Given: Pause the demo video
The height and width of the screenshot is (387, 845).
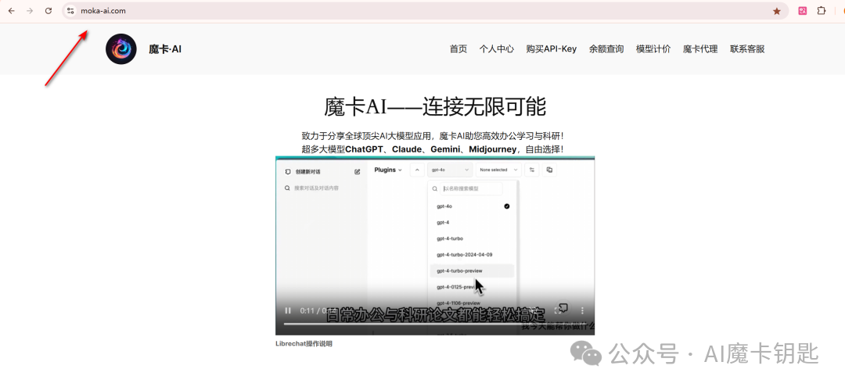Looking at the screenshot, I should [288, 310].
